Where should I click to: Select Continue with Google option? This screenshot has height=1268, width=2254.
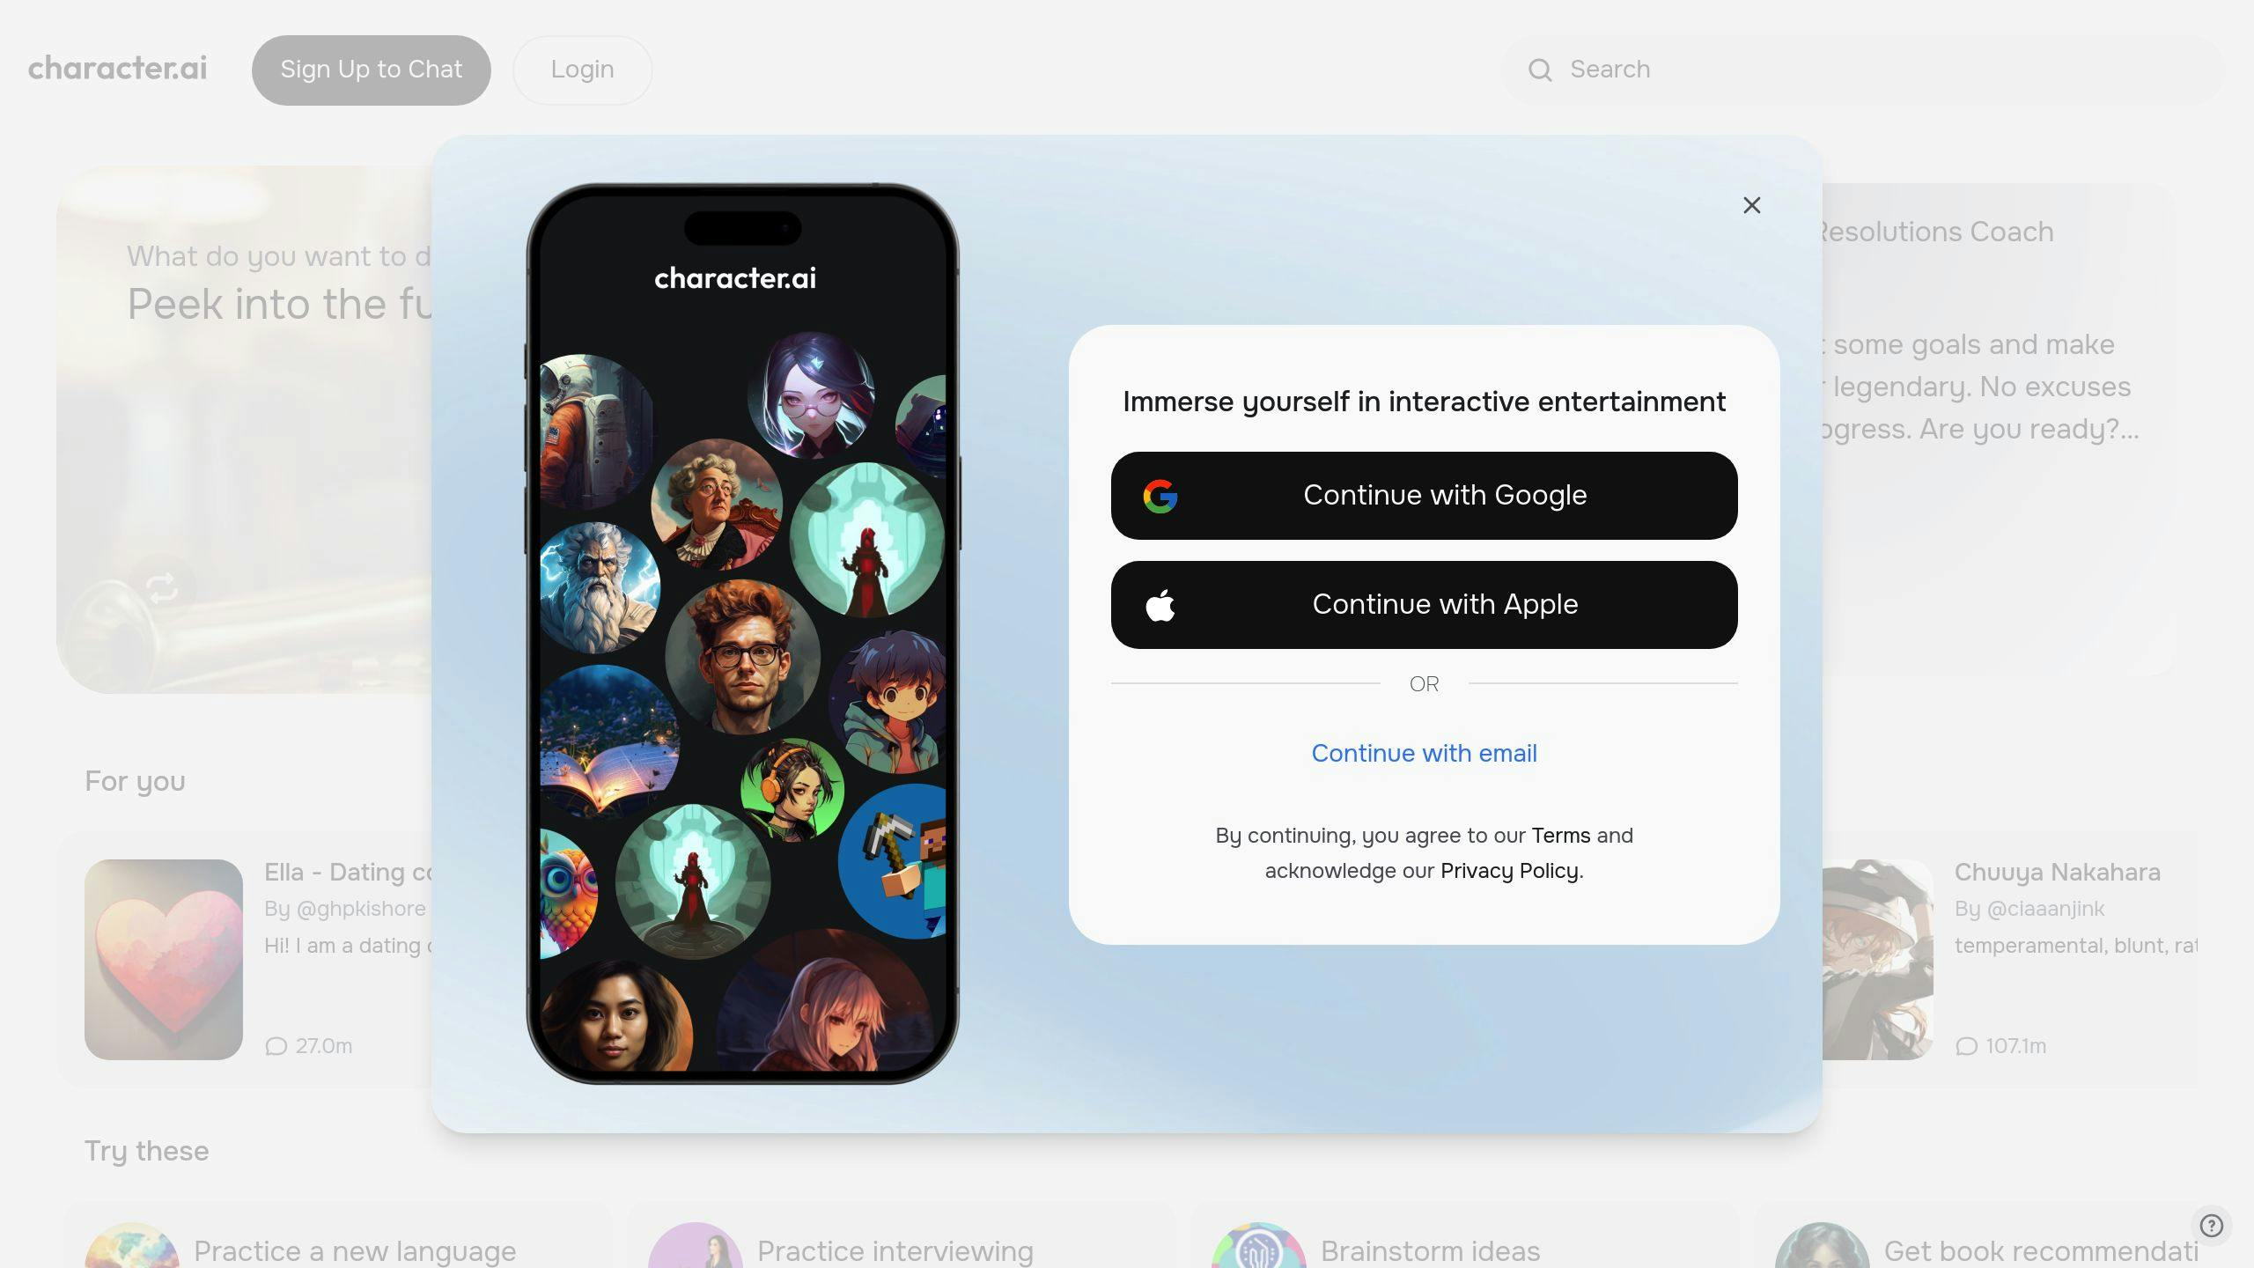(x=1425, y=496)
